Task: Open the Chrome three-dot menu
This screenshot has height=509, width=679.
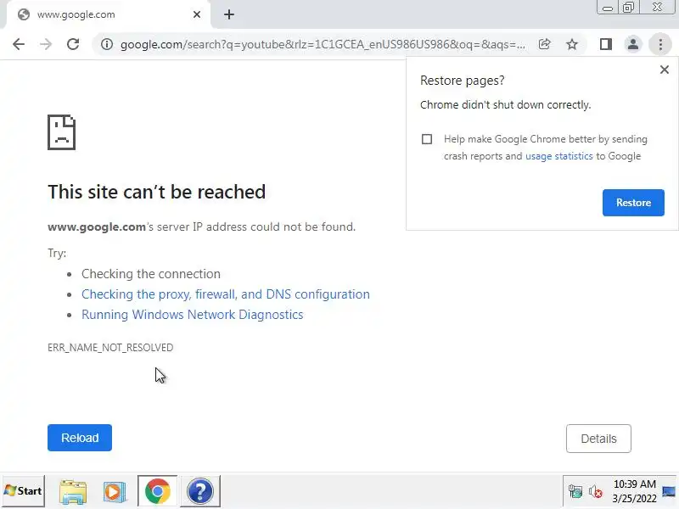Action: (x=660, y=44)
